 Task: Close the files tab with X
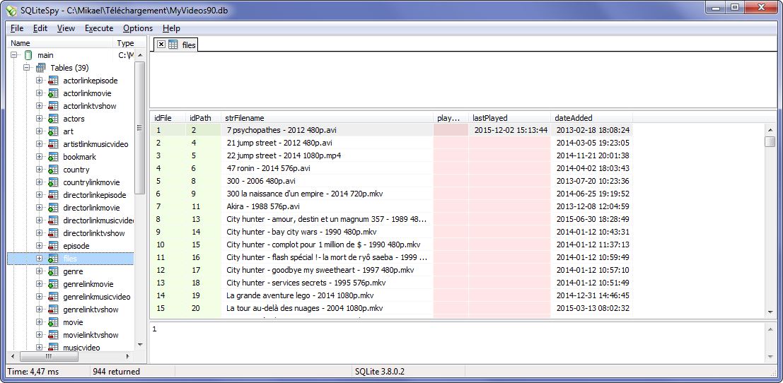pyautogui.click(x=161, y=45)
